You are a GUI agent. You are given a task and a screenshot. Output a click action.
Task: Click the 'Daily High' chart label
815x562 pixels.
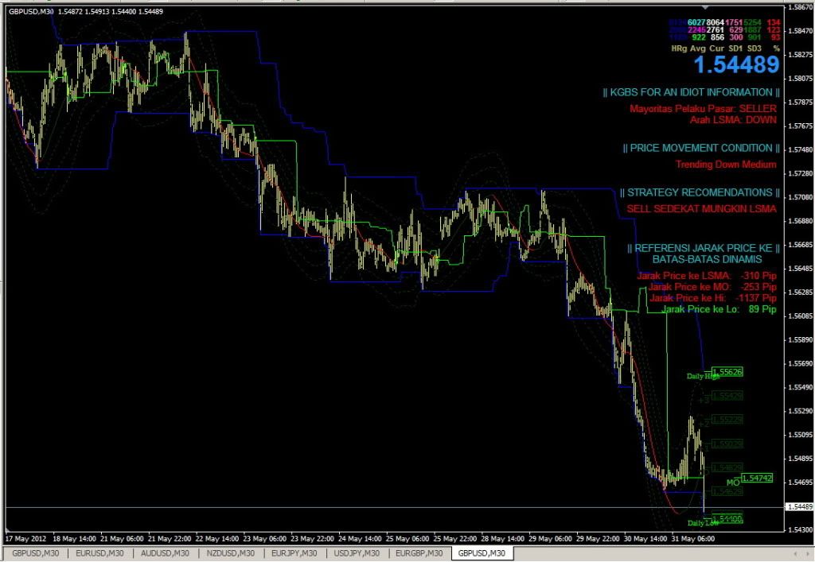tap(704, 376)
